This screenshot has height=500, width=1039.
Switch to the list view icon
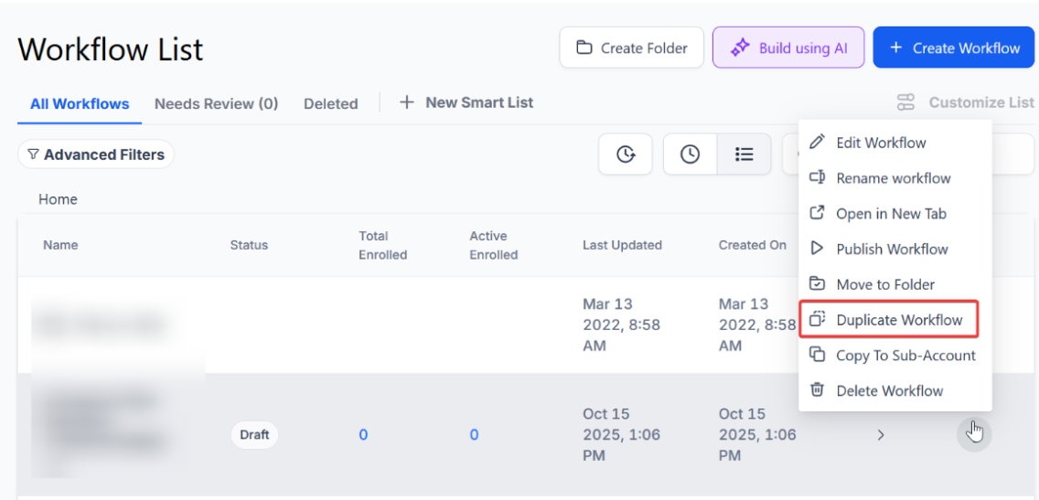(x=744, y=154)
